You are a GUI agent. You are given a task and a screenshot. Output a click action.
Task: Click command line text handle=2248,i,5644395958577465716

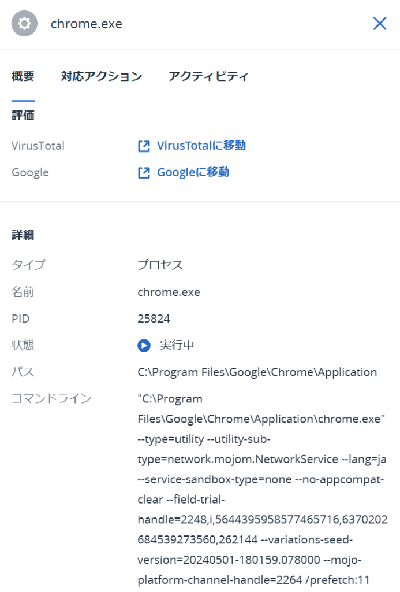[238, 520]
